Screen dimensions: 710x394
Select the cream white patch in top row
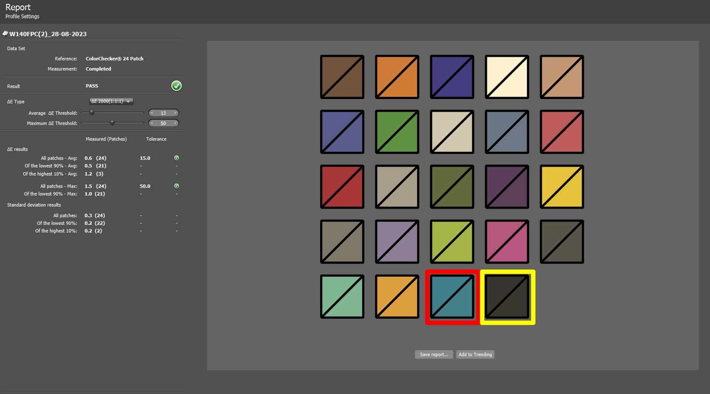point(507,77)
